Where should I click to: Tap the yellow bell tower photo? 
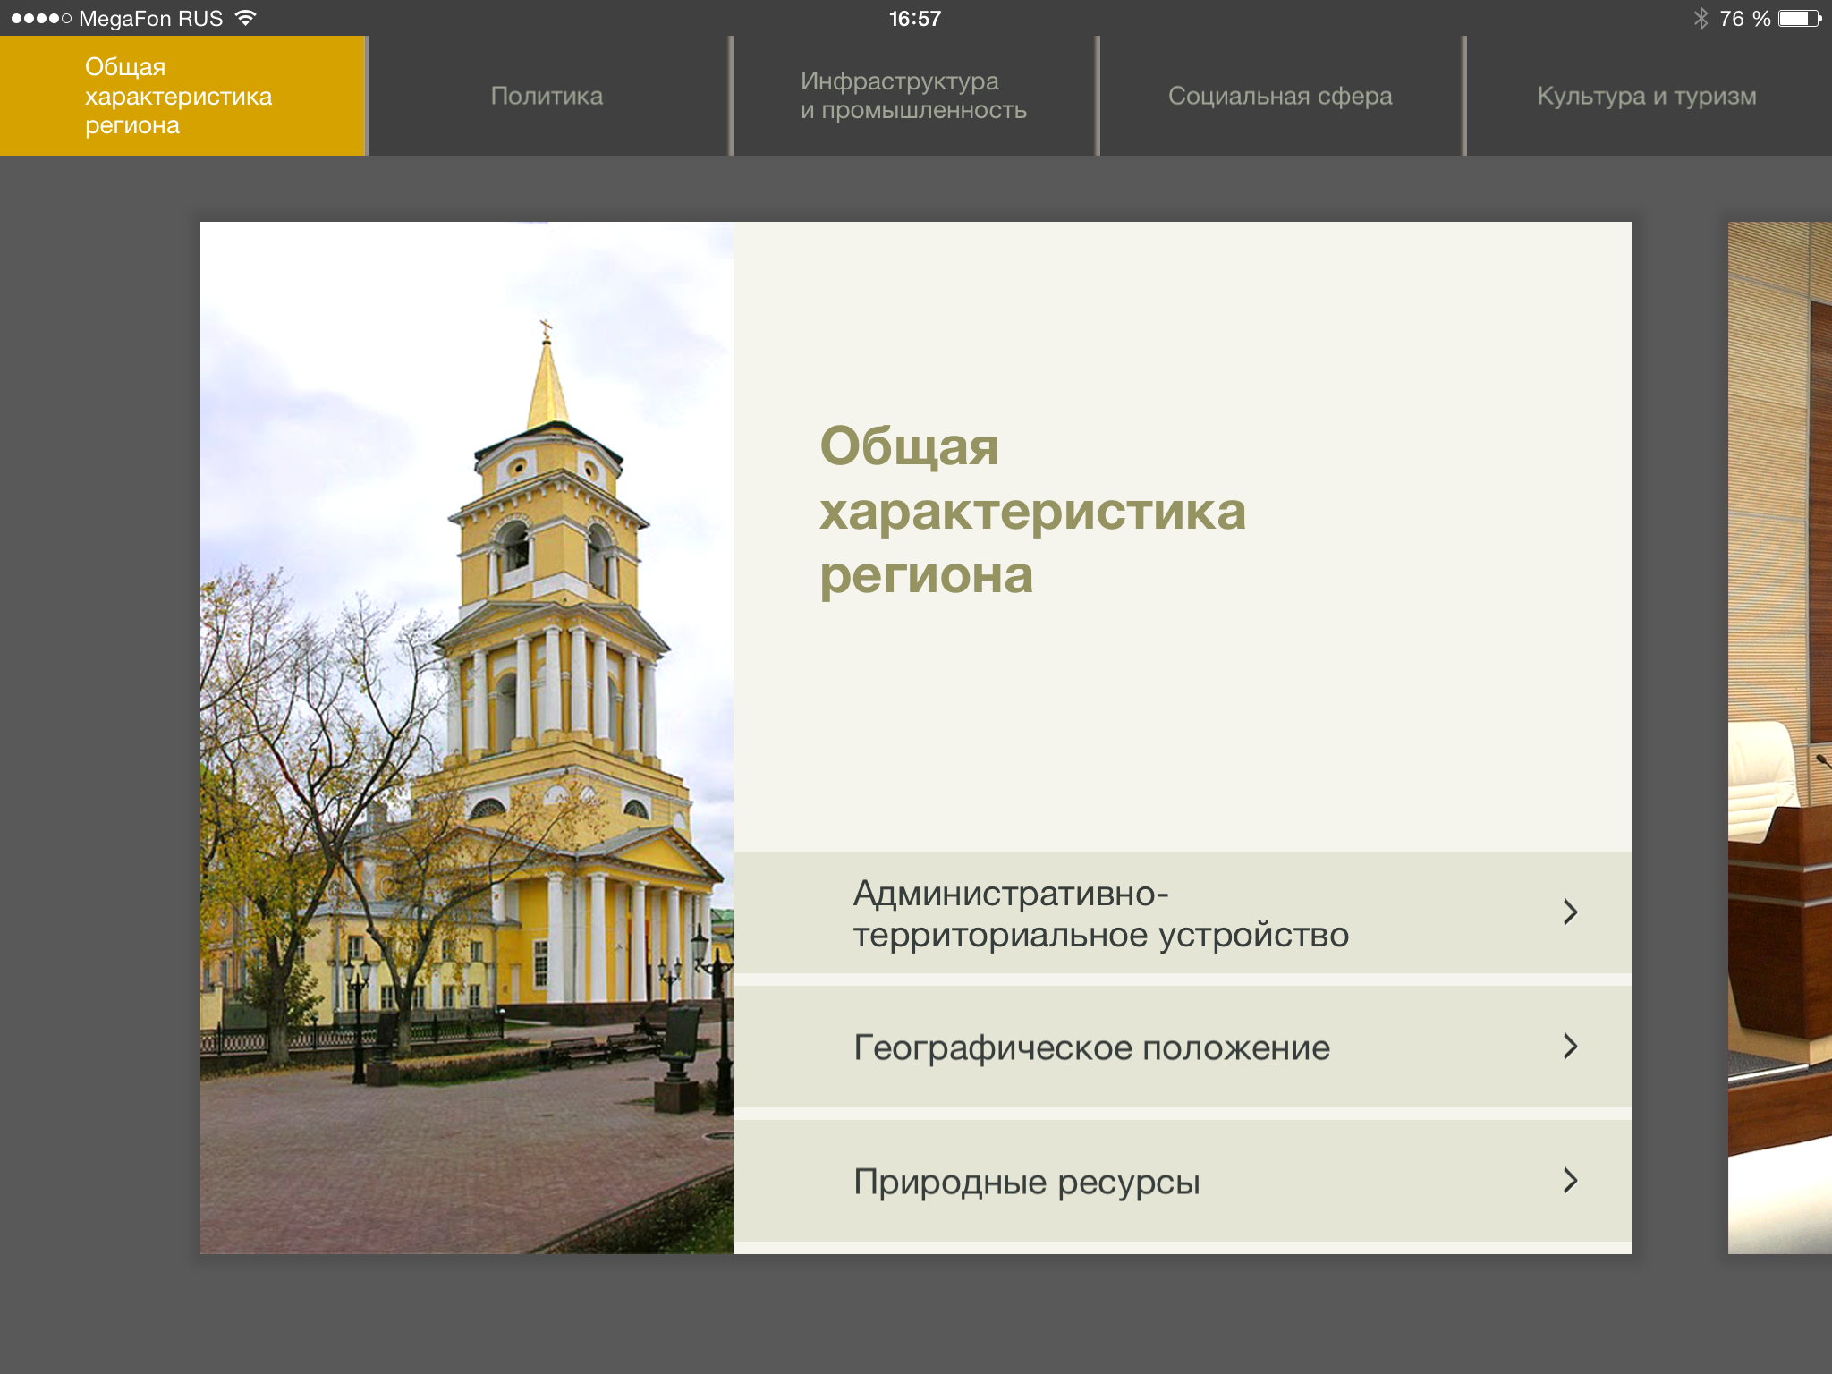[466, 737]
